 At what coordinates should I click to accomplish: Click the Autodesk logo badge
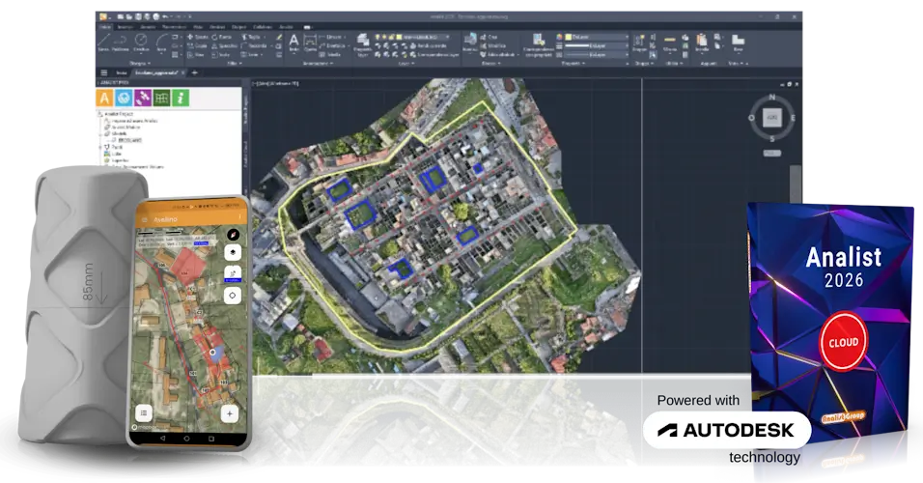tap(726, 430)
